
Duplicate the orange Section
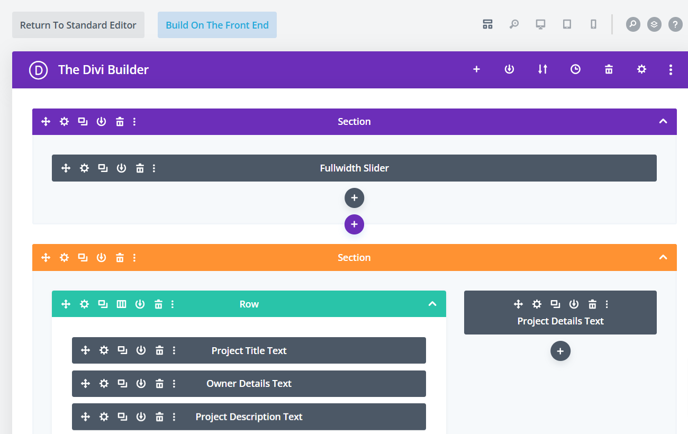pos(83,258)
